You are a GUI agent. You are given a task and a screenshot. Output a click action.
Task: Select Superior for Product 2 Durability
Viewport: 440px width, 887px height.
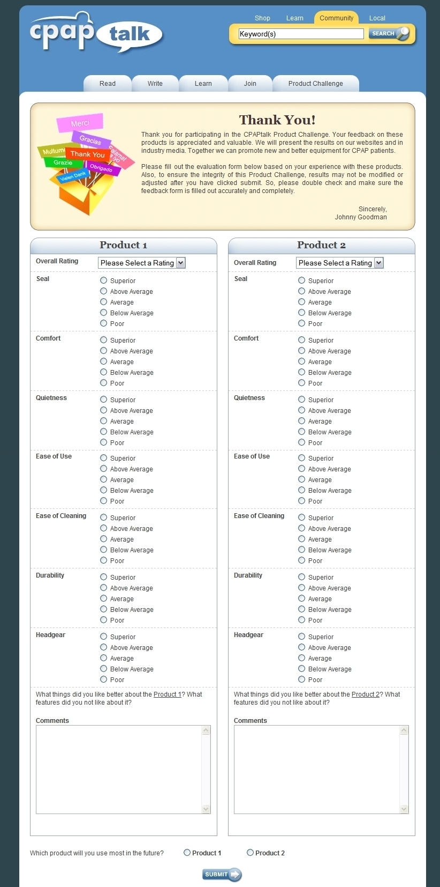[x=302, y=577]
